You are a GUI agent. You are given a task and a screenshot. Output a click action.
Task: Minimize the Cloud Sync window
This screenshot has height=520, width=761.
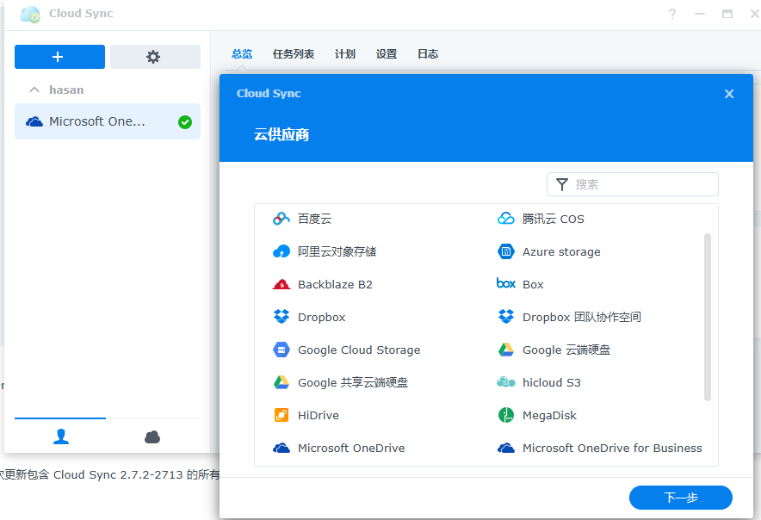(x=699, y=14)
